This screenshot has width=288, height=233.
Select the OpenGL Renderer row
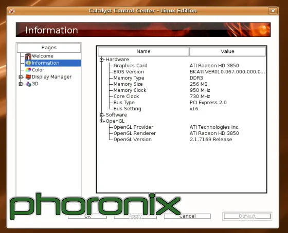pos(134,133)
